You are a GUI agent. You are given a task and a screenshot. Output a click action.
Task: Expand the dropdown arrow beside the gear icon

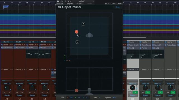[x=108, y=4]
